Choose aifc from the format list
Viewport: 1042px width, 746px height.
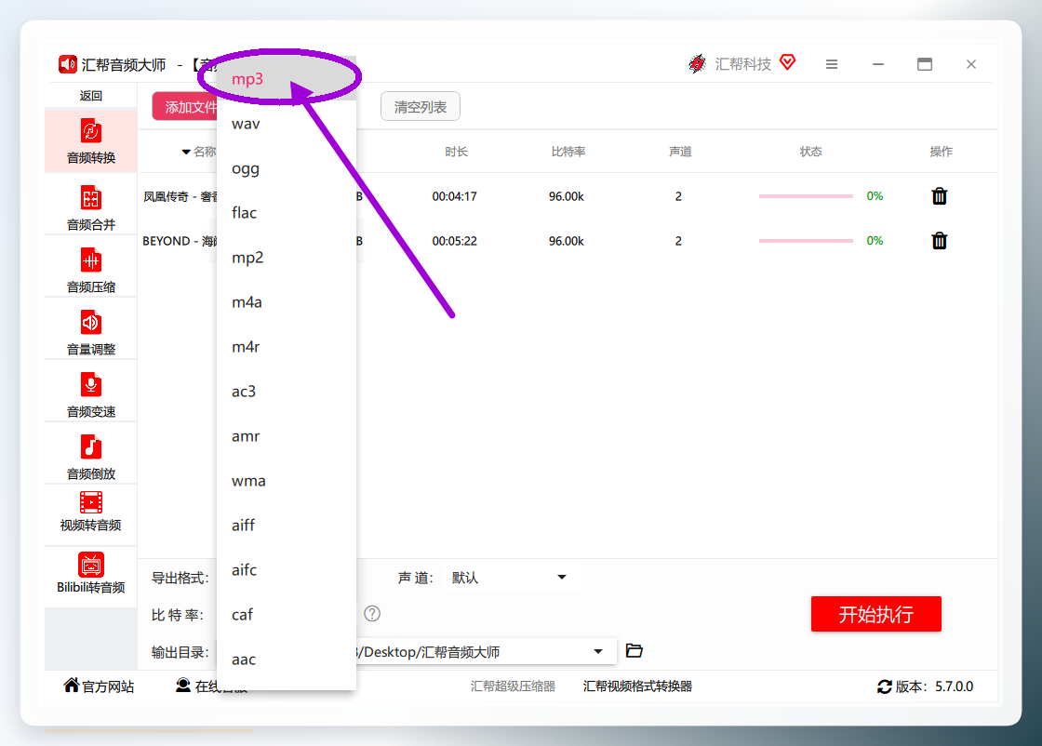coord(287,569)
